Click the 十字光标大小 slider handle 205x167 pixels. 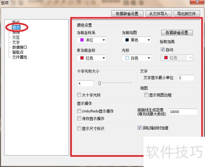(x=100, y=83)
